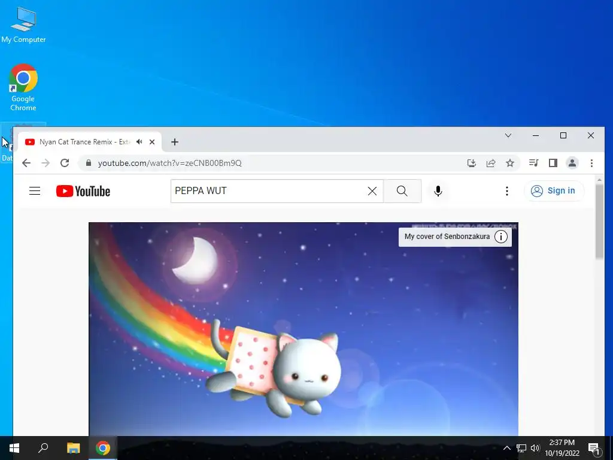Go to YouTube home via logo
The height and width of the screenshot is (460, 613).
tap(83, 191)
